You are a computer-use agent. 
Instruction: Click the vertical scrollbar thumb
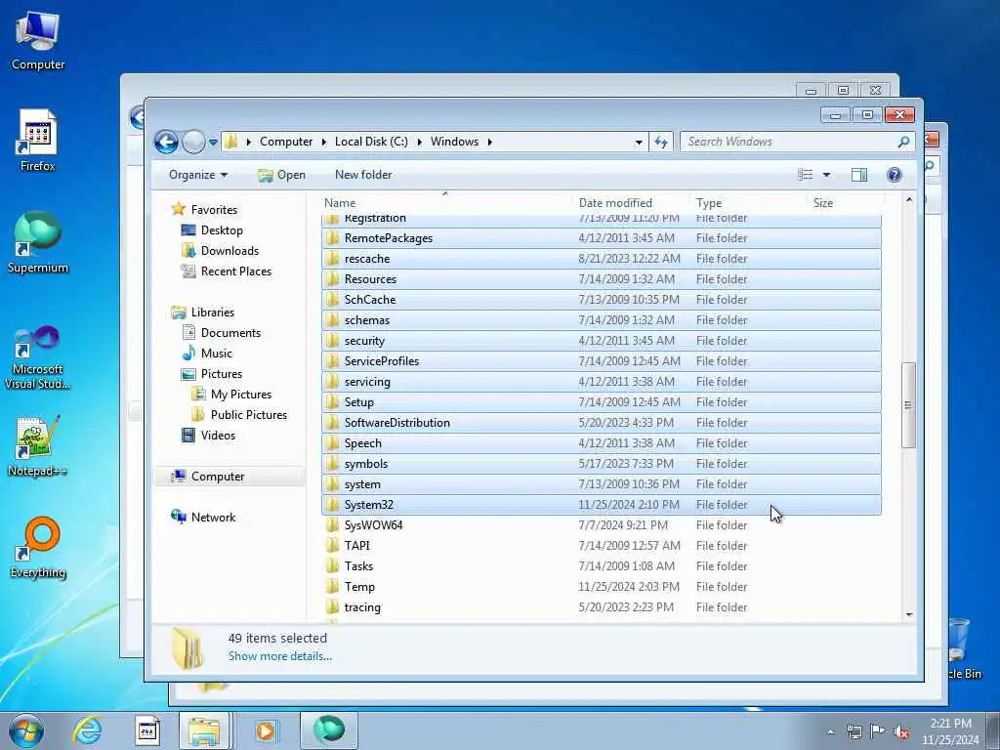(909, 405)
